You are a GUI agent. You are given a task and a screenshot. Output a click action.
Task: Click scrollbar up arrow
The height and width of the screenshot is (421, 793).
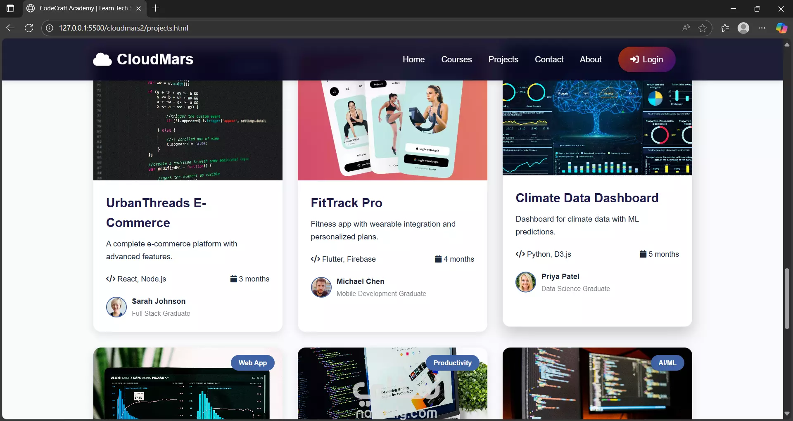[787, 45]
